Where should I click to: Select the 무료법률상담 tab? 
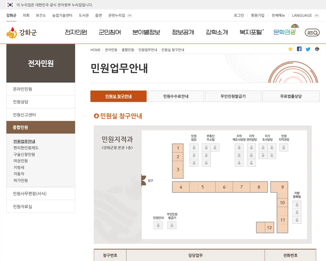(x=291, y=96)
